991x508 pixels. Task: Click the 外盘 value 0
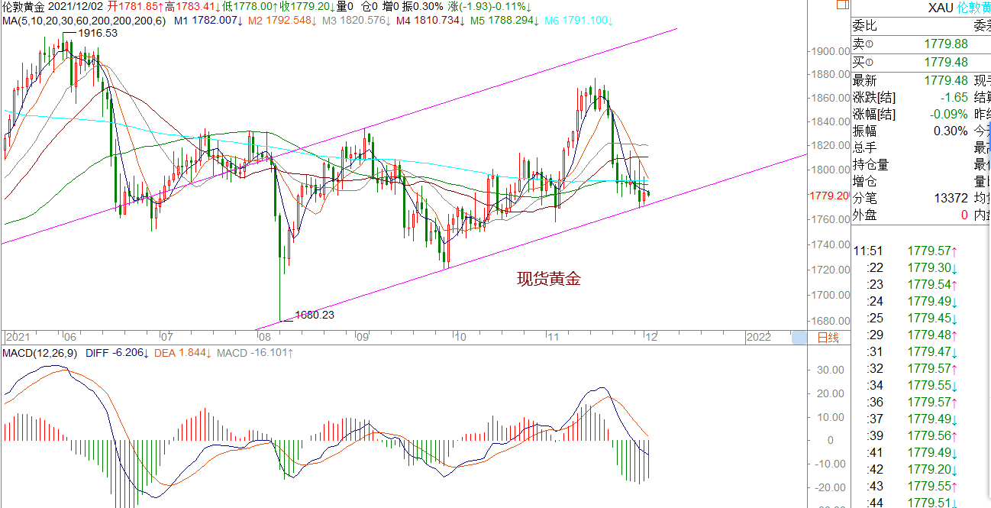964,215
